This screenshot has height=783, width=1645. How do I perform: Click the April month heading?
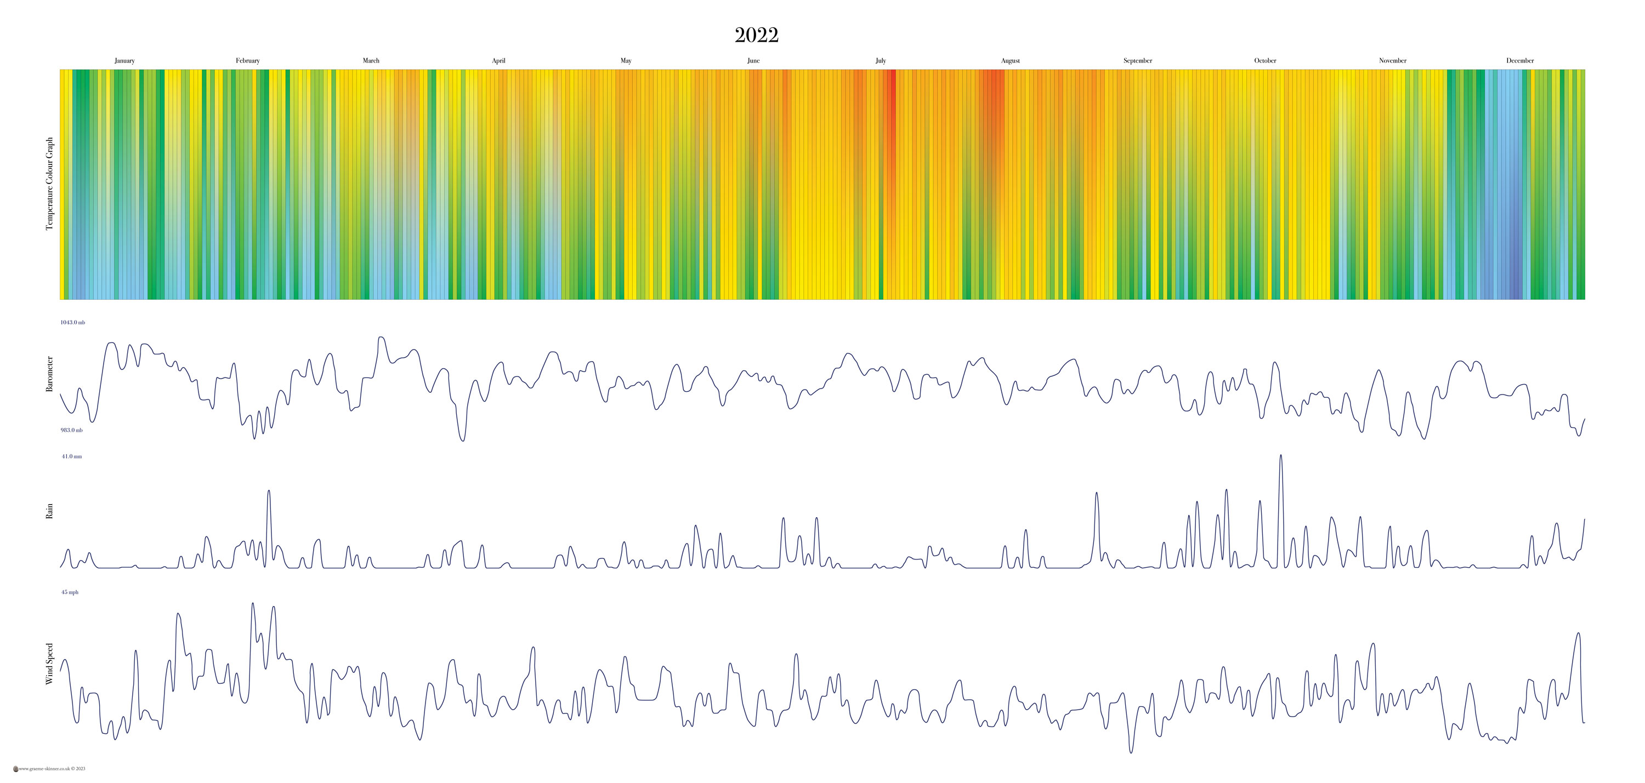click(x=499, y=61)
